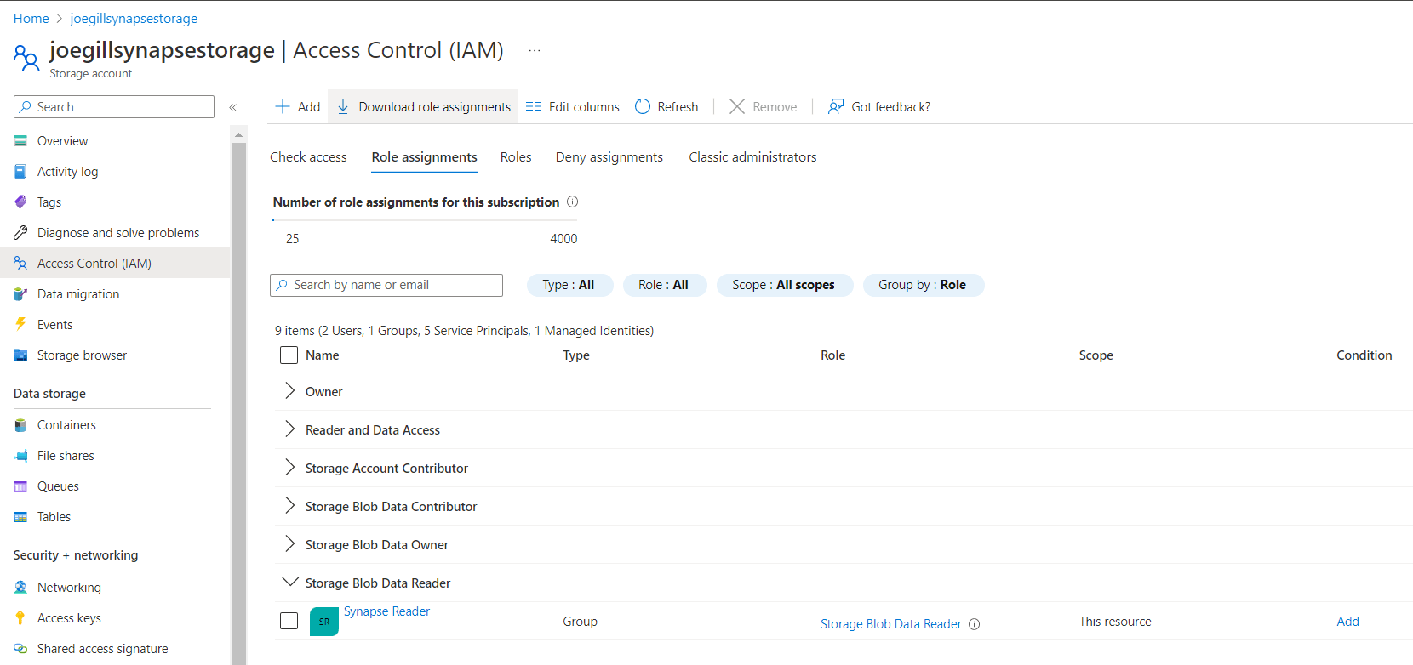This screenshot has height=665, width=1413.
Task: Click Download role assignments button
Action: [x=423, y=106]
